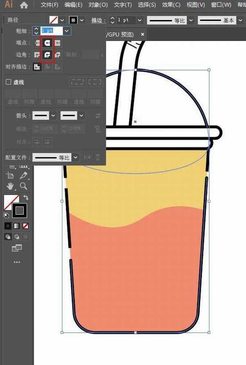
Task: Enable the dashed line (虚线) checkbox
Action: (x=8, y=82)
